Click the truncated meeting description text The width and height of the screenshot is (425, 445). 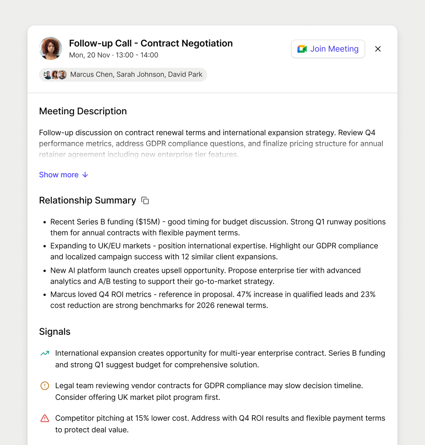click(211, 143)
